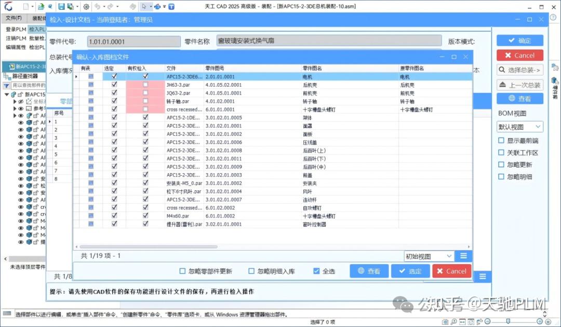Click the 选择总装-> button
The height and width of the screenshot is (327, 561).
519,69
